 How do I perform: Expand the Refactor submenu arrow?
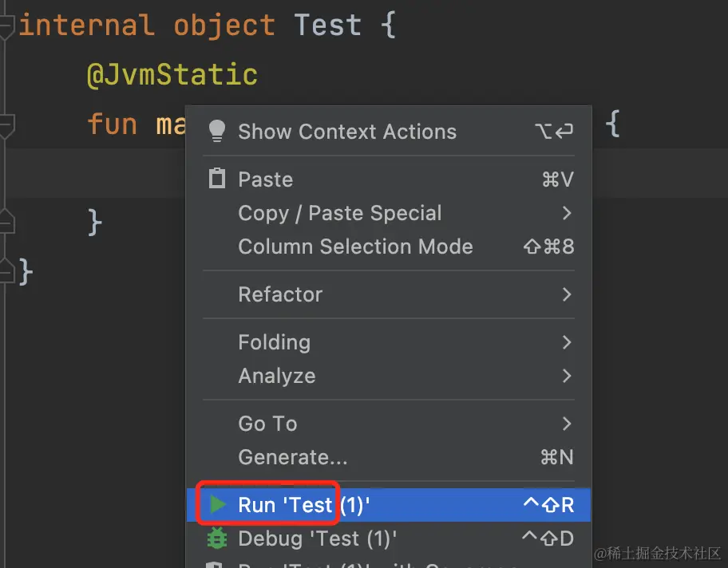[567, 294]
